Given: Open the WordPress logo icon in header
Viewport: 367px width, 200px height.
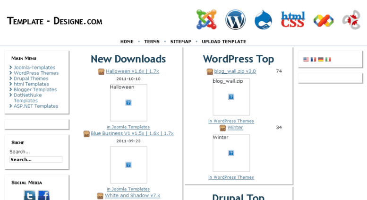Looking at the screenshot, I should [x=236, y=20].
